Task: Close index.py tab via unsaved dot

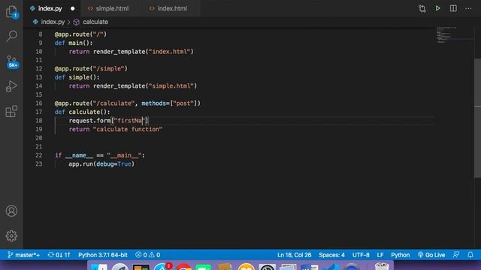Action: tap(72, 8)
